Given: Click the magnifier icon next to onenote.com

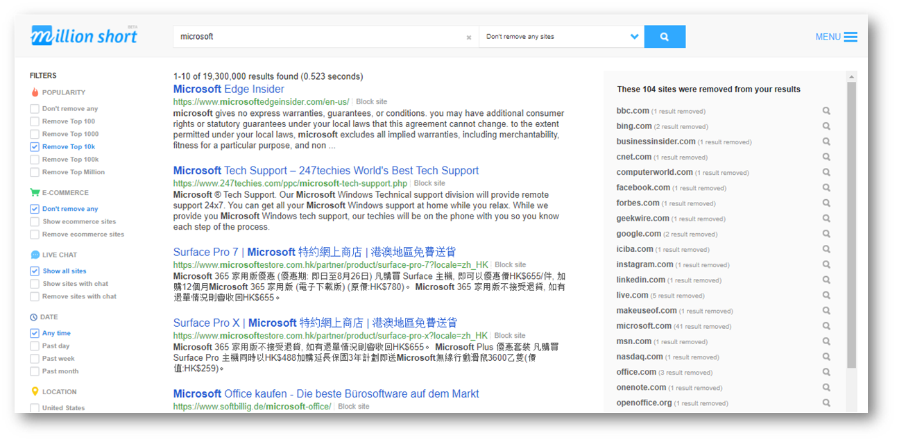Looking at the screenshot, I should tap(826, 387).
